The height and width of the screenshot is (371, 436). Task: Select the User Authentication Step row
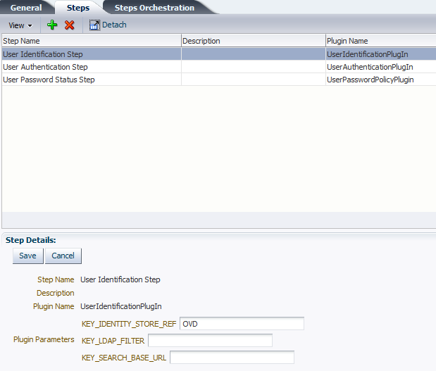(219, 67)
